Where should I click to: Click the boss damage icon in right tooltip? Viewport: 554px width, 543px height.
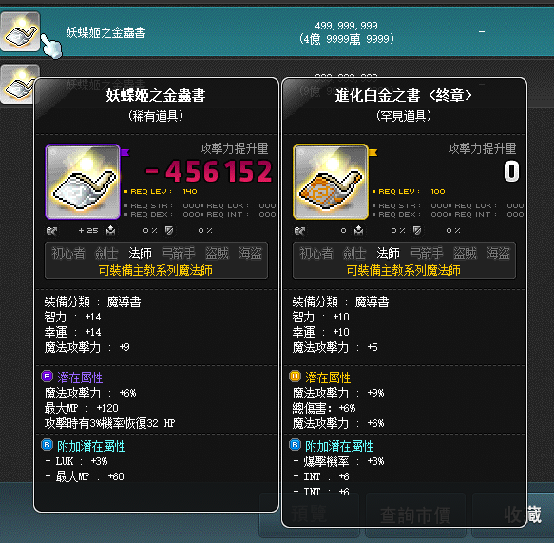(358, 231)
